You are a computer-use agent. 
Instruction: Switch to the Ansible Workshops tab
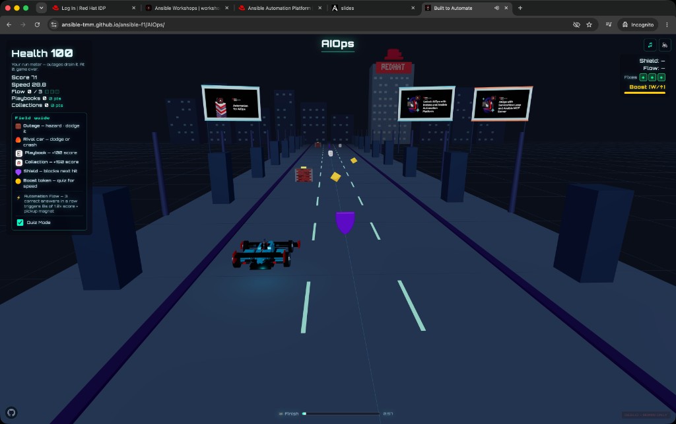187,8
